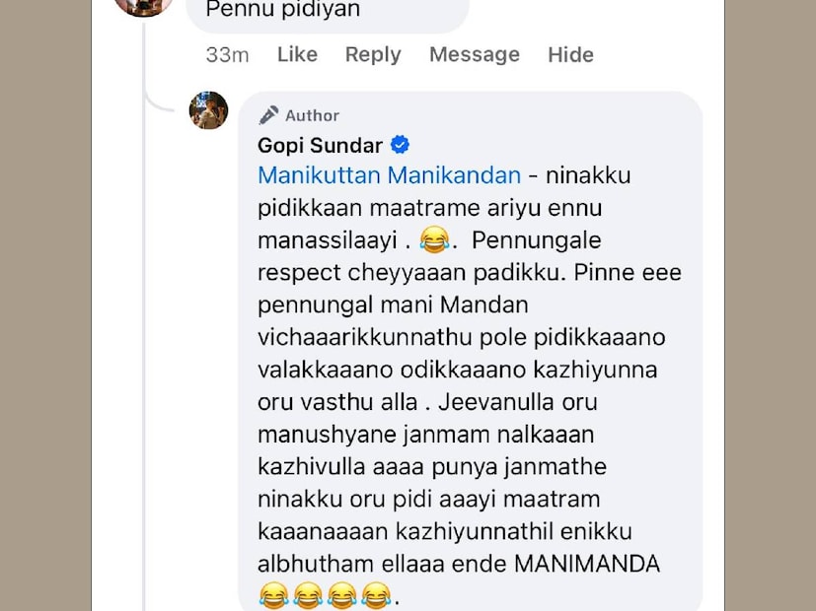Viewport: 816px width, 611px height.
Task: Click last emoji in the four-emoji row
Action: pyautogui.click(x=376, y=594)
